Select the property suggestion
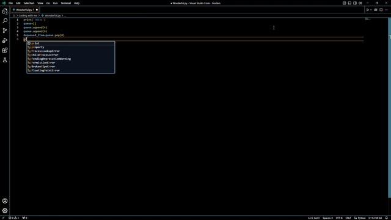Screen dimensions: 391x220 71,47
